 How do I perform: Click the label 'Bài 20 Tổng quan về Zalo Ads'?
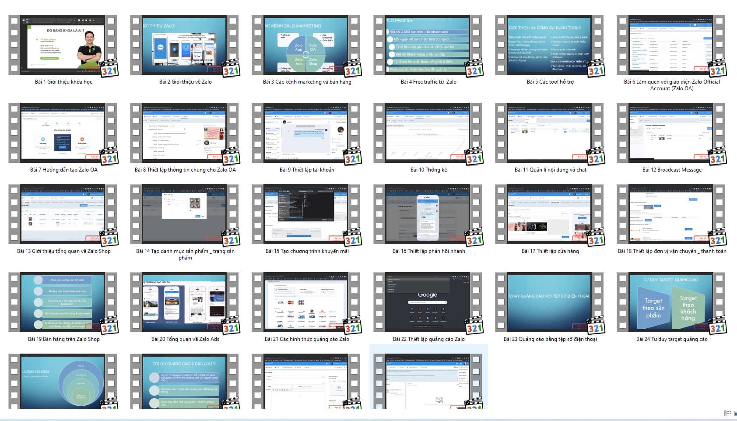[185, 339]
